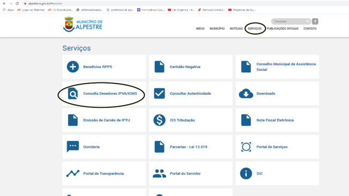This screenshot has height=196, width=349.
Task: Click the Parcerias - Lei 13.019 document icon
Action: tap(159, 147)
